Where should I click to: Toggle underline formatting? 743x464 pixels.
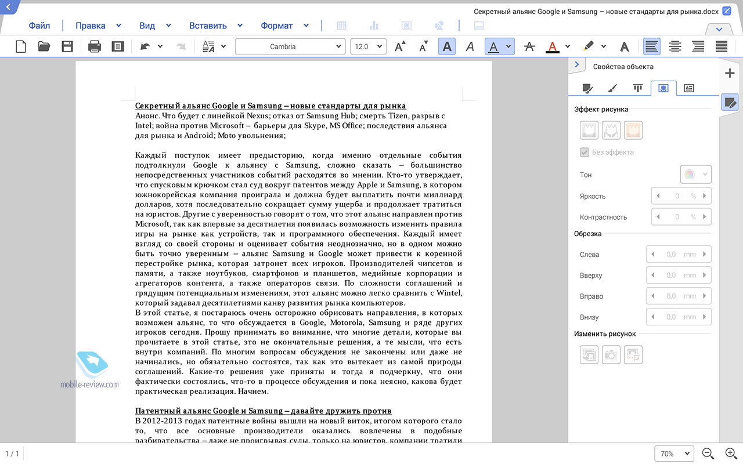tap(493, 46)
